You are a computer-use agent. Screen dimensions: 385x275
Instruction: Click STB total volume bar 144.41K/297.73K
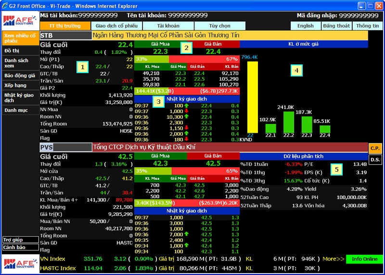(x=187, y=91)
